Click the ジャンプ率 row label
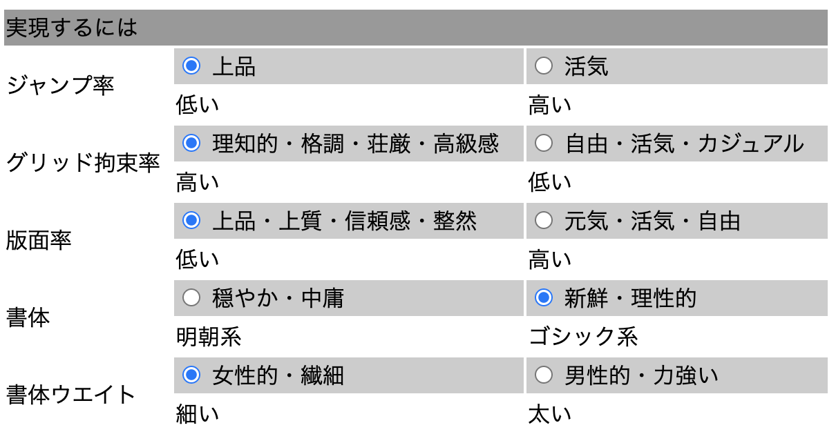 60,86
